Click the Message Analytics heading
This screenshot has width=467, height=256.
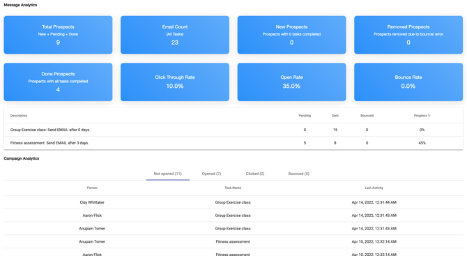[x=20, y=5]
